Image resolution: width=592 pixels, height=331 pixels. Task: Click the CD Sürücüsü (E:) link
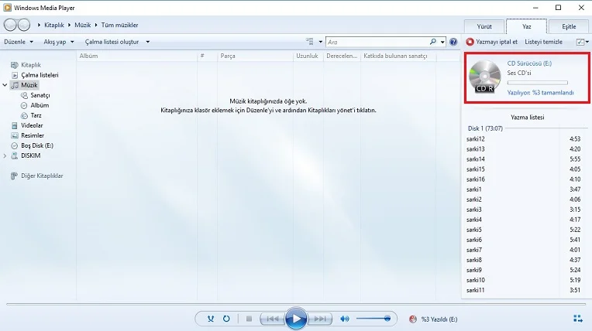click(x=529, y=63)
